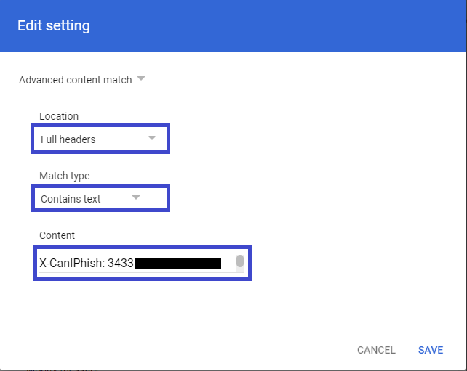
Task: Select the Contains text value label
Action: click(71, 199)
